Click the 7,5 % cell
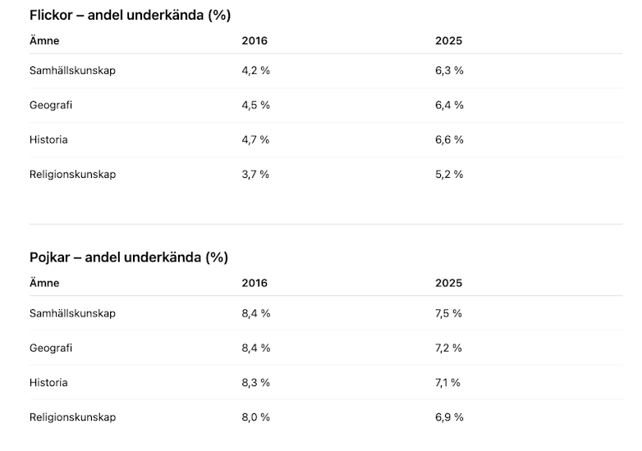The width and height of the screenshot is (642, 451). [448, 313]
